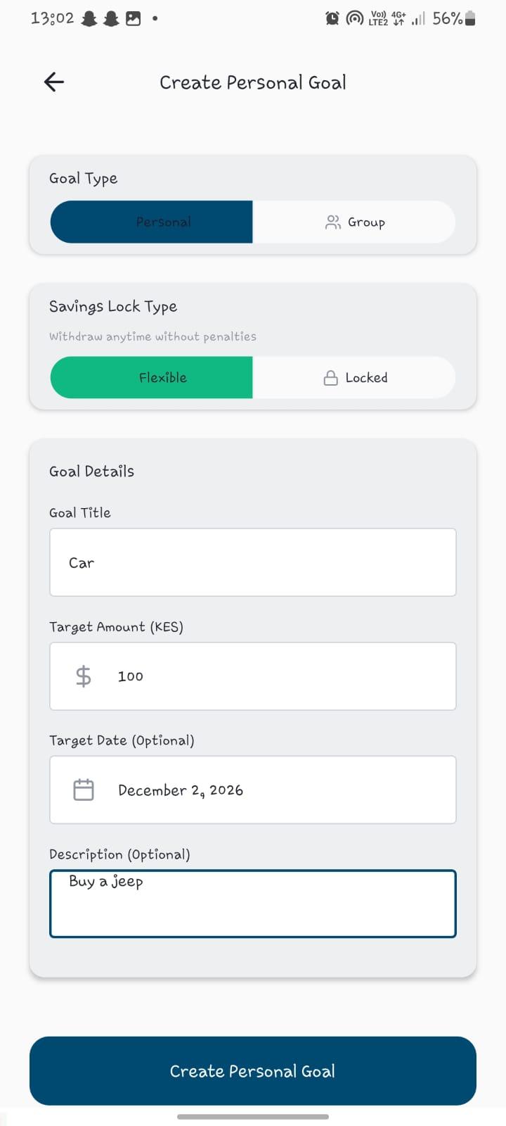Switch to the Group goal tab
Screen dimensions: 506x1126
(x=355, y=222)
